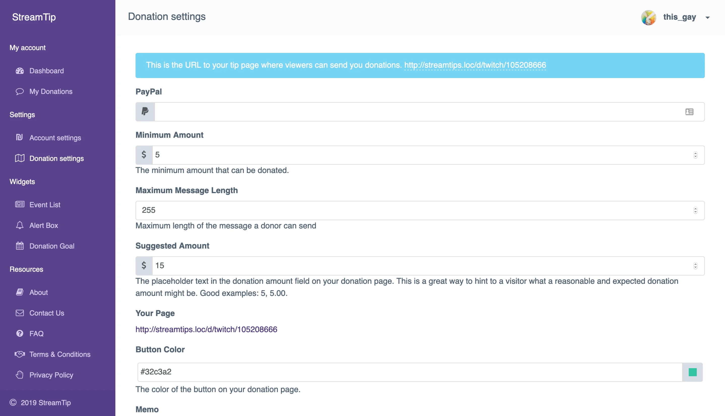Click the PayPal field contact card icon
Image resolution: width=725 pixels, height=416 pixels.
(x=689, y=112)
